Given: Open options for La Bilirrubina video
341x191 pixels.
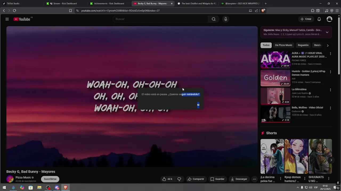Looking at the screenshot, I should (x=331, y=90).
